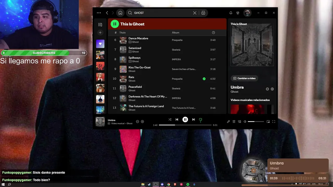Click the Cambiar a video button
333x187 pixels.
coord(244,78)
